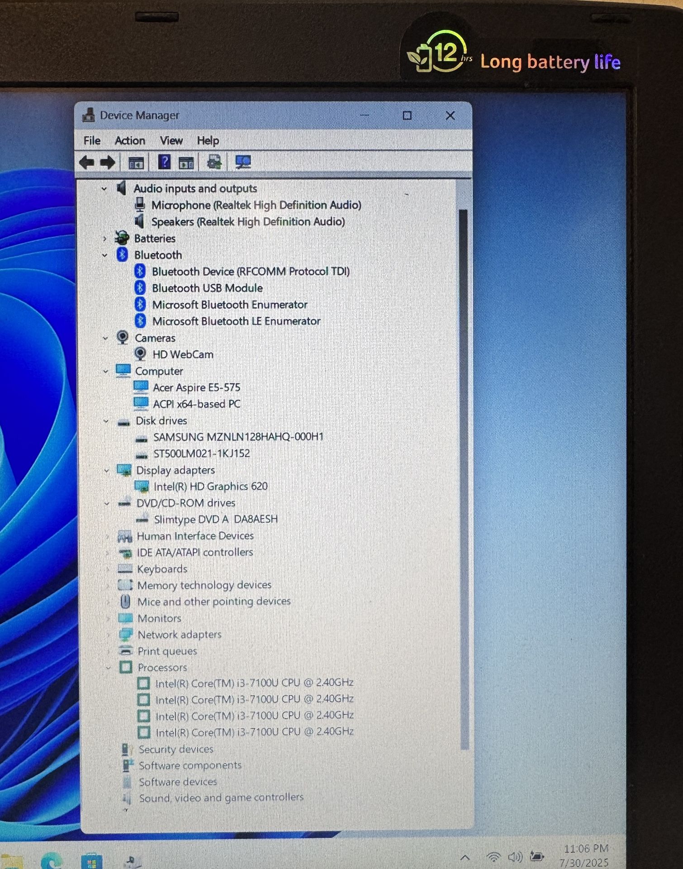
Task: Select the Display adapters category icon
Action: 124,470
